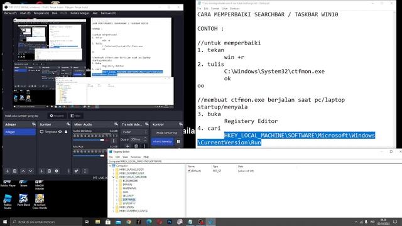The height and width of the screenshot is (226, 402).
Task: Click Mulai Streaming button in OBS
Action: (166, 132)
